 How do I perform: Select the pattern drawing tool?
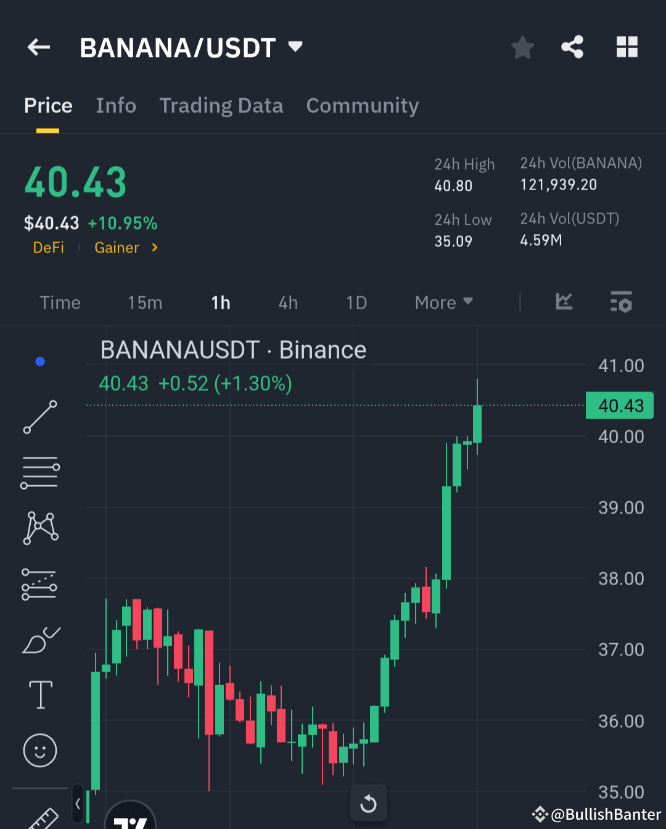39,527
